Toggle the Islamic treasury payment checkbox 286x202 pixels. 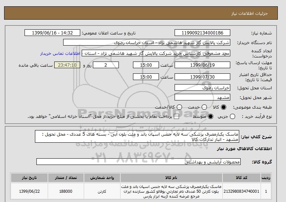tap(176, 116)
